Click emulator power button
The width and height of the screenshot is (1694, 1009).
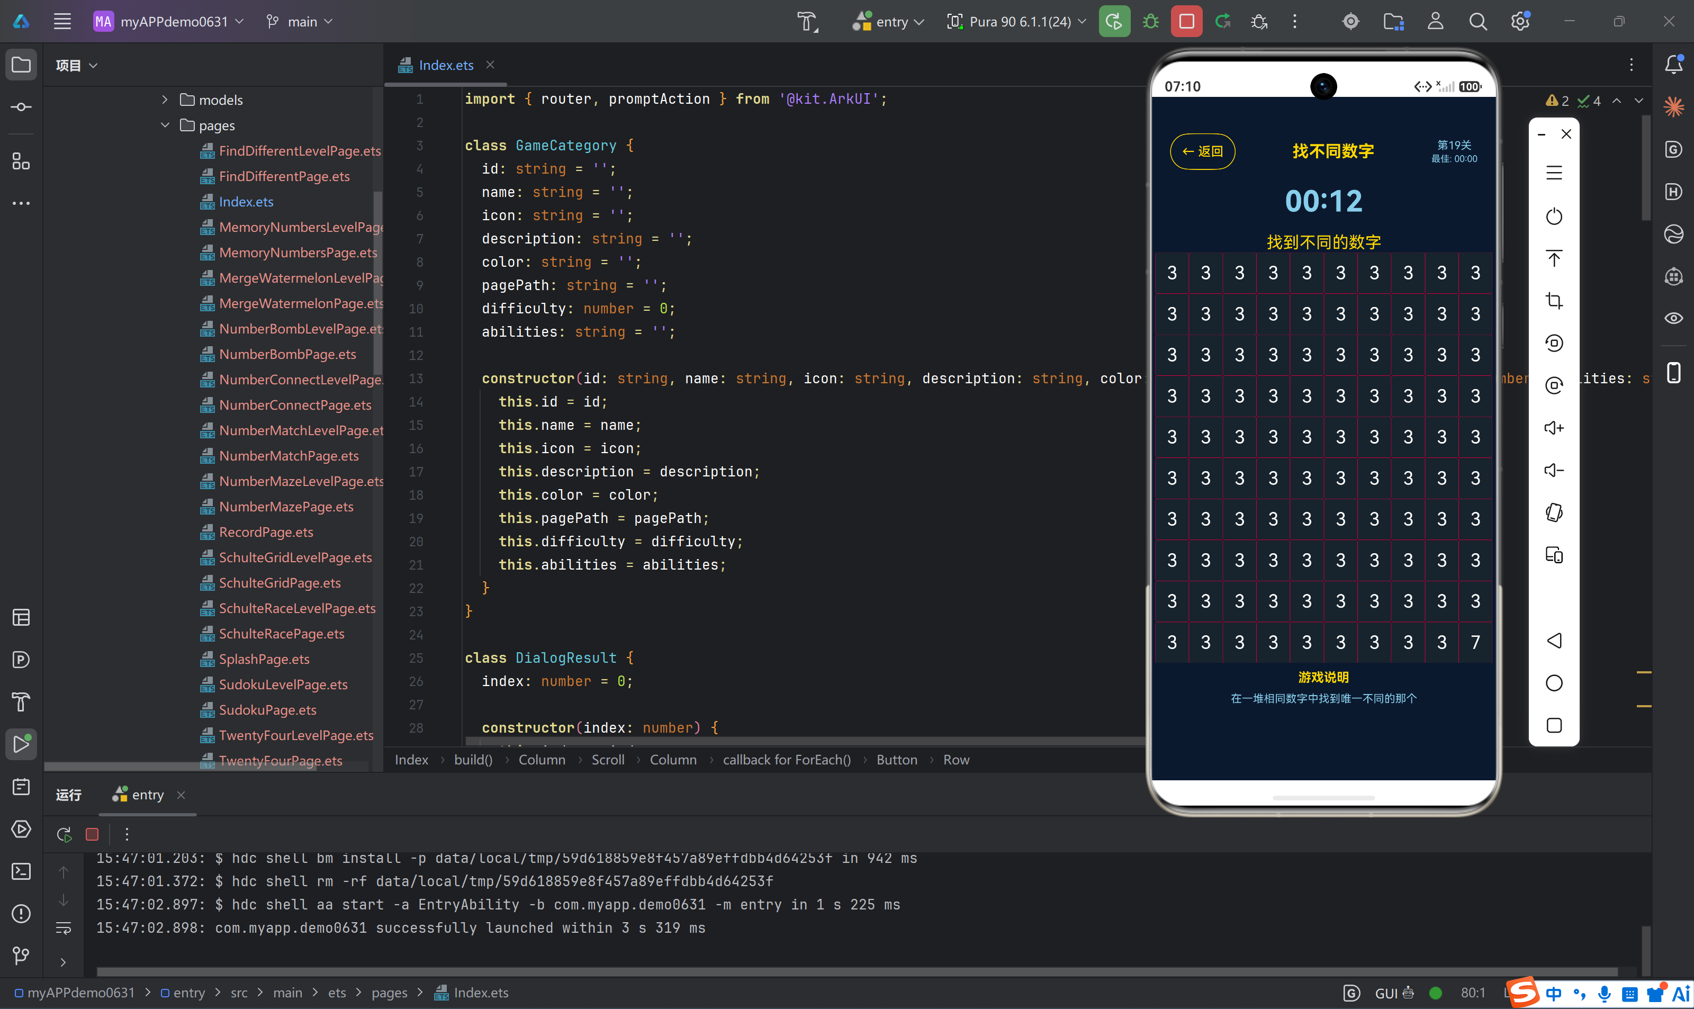coord(1554,216)
